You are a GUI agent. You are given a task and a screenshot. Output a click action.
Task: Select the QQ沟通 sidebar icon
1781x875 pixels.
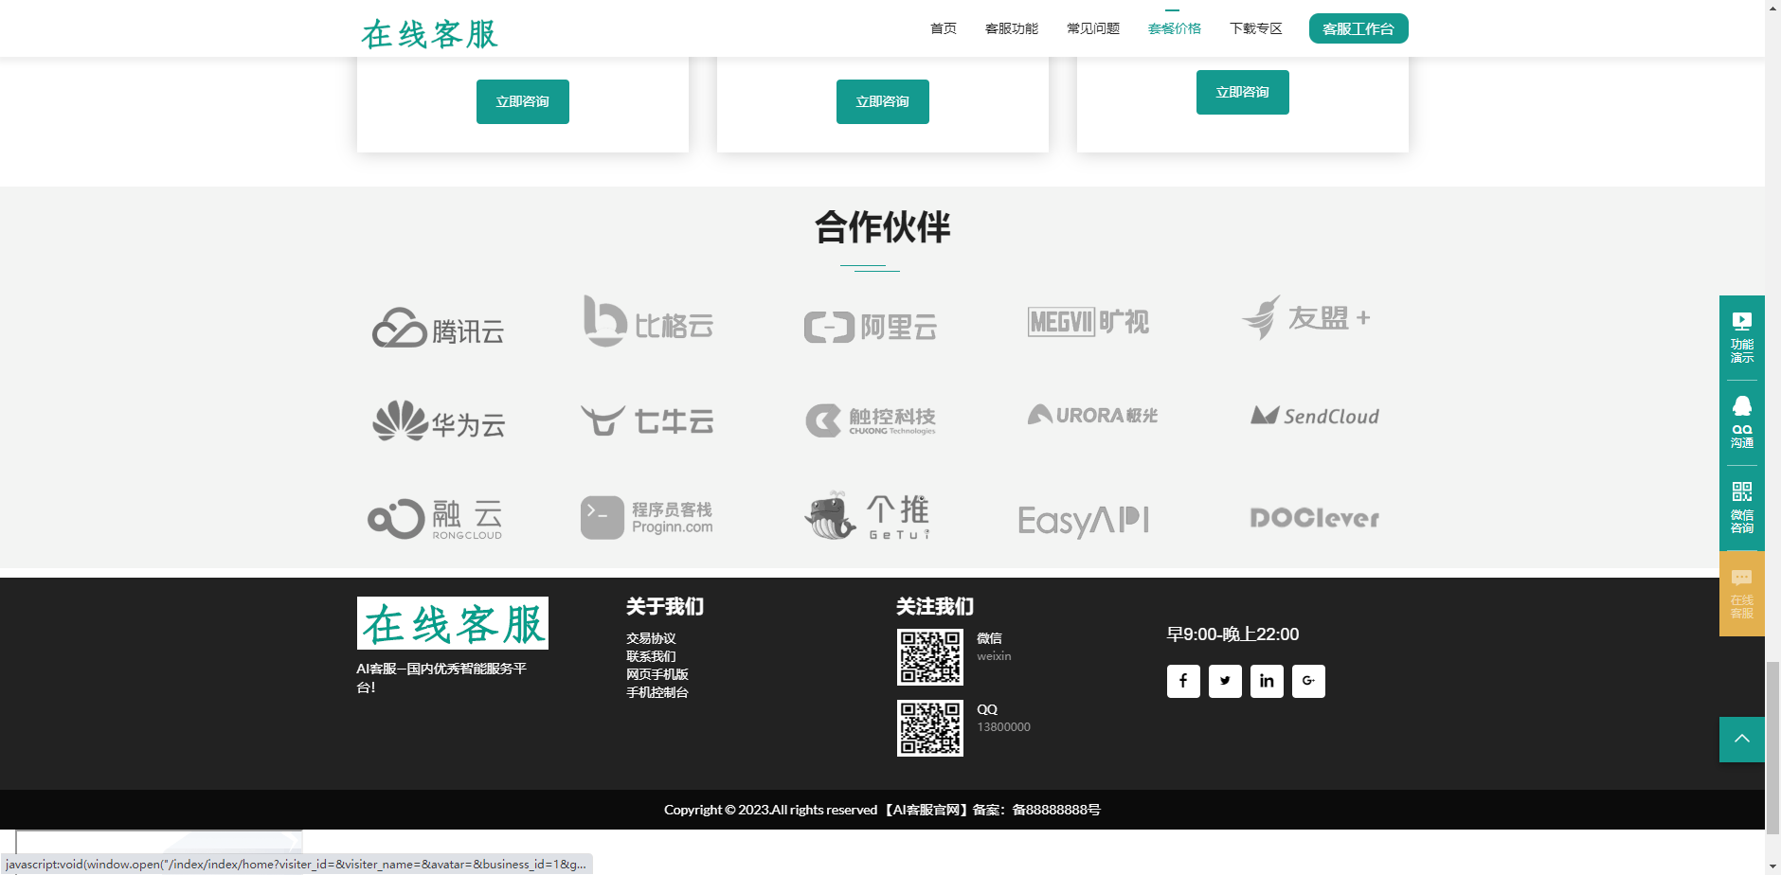coord(1741,421)
